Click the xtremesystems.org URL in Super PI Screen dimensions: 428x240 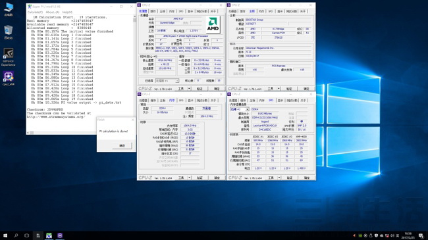pyautogui.click(x=56, y=117)
